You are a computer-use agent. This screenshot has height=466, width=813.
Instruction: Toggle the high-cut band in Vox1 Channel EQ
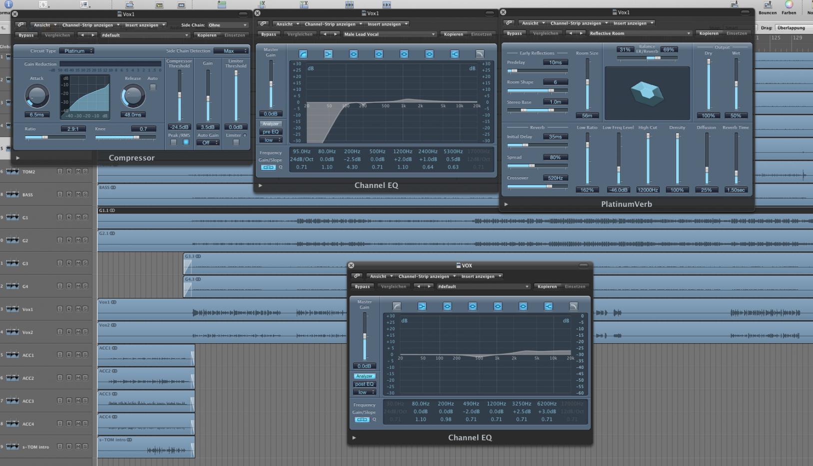(480, 54)
